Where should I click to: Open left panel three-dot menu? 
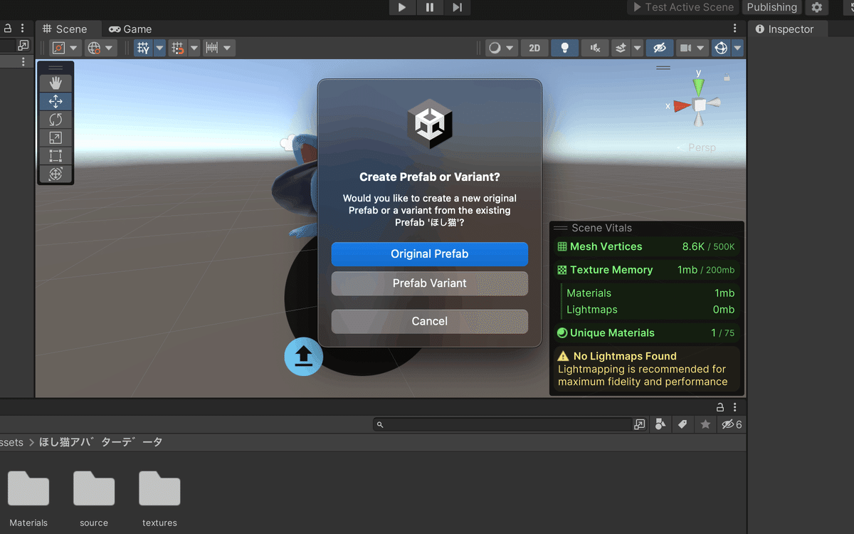click(23, 29)
